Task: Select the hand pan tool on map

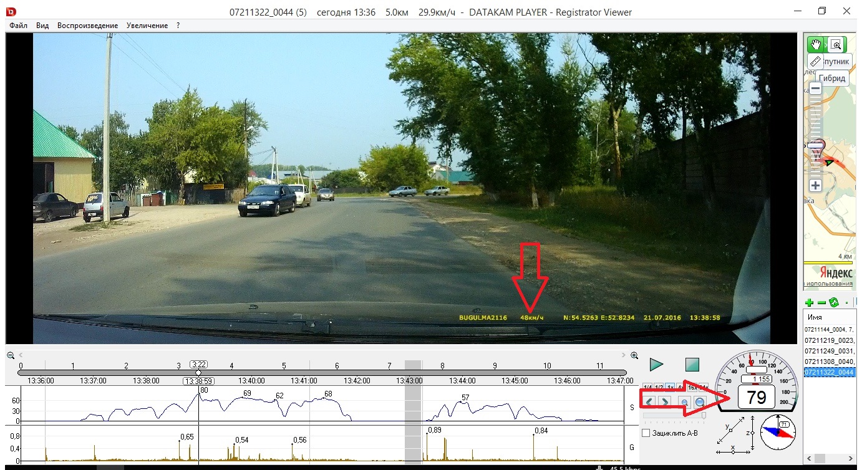Action: (815, 44)
